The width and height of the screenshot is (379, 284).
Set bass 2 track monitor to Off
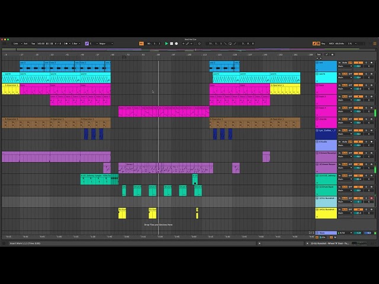click(x=350, y=96)
